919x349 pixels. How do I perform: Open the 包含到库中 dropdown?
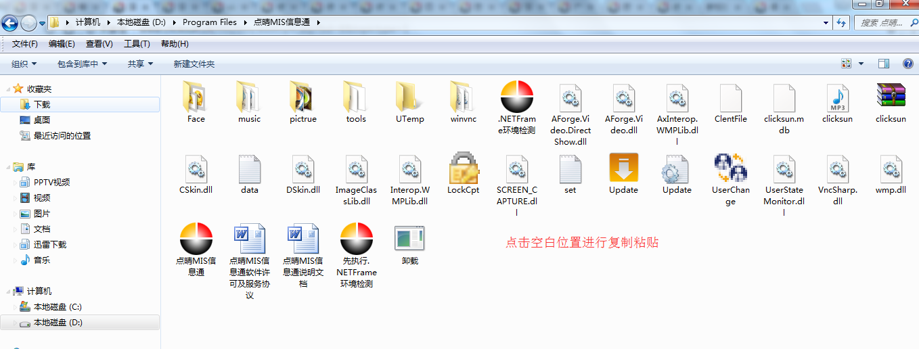click(83, 64)
